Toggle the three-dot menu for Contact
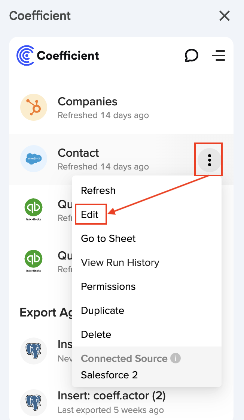Image resolution: width=244 pixels, height=420 pixels. pyautogui.click(x=209, y=160)
